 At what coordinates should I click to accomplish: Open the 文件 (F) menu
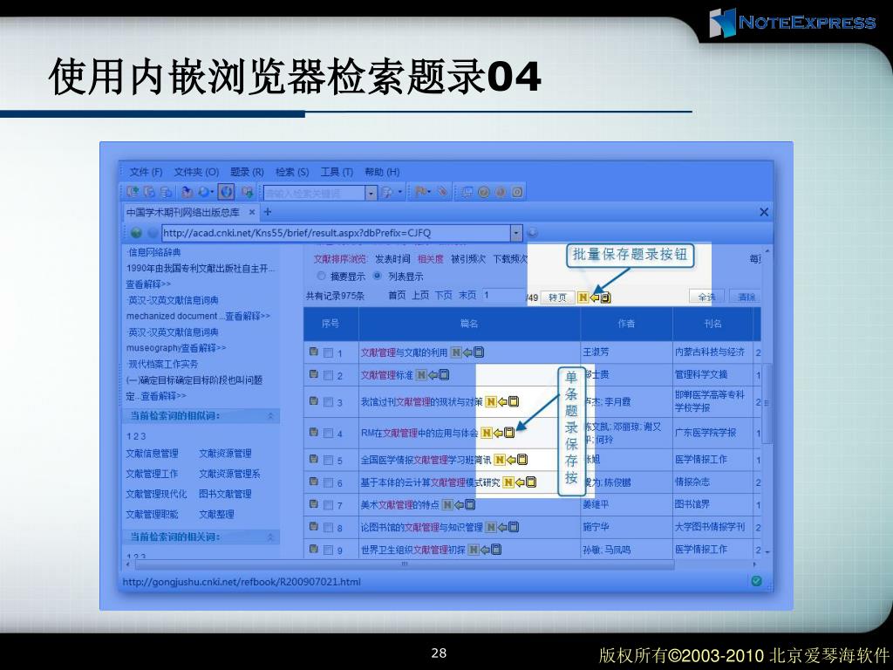coord(146,172)
